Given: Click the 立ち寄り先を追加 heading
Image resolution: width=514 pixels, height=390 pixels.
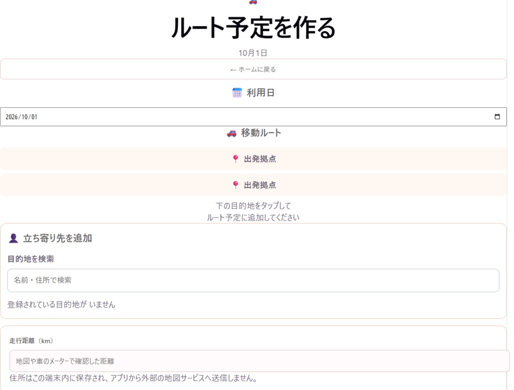Looking at the screenshot, I should [x=57, y=238].
